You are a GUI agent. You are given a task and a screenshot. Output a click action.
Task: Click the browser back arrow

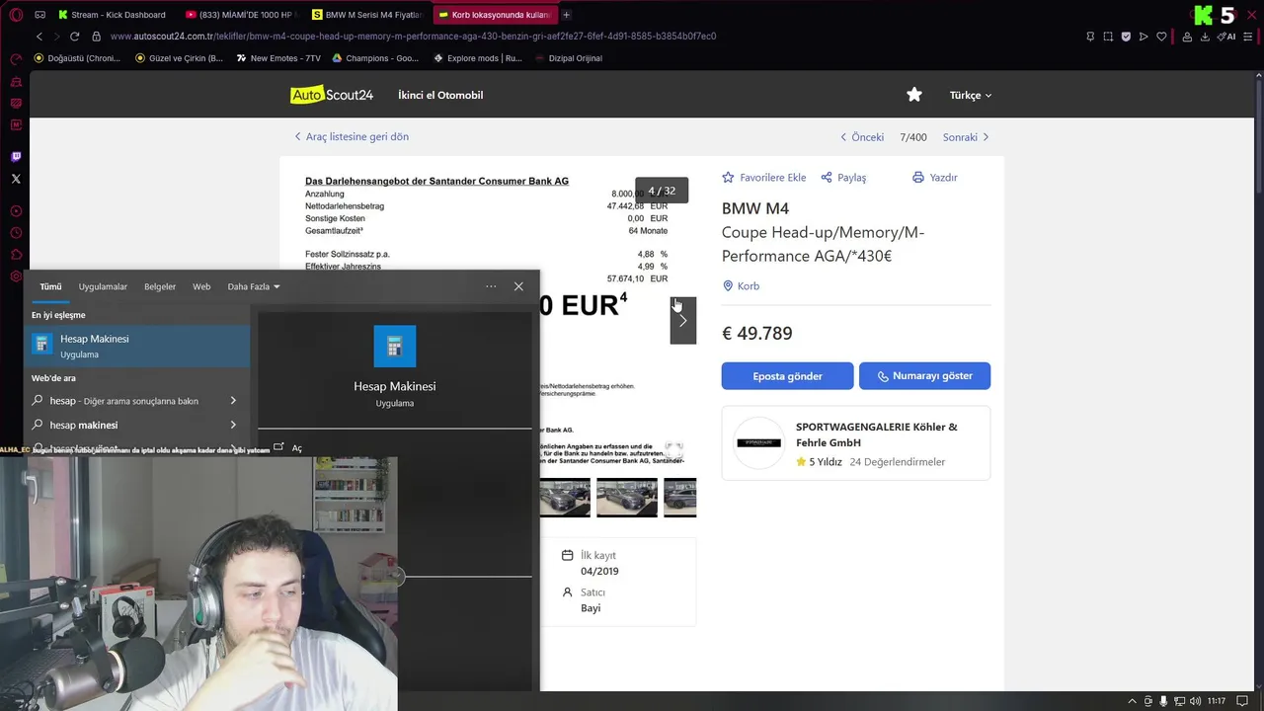(39, 37)
